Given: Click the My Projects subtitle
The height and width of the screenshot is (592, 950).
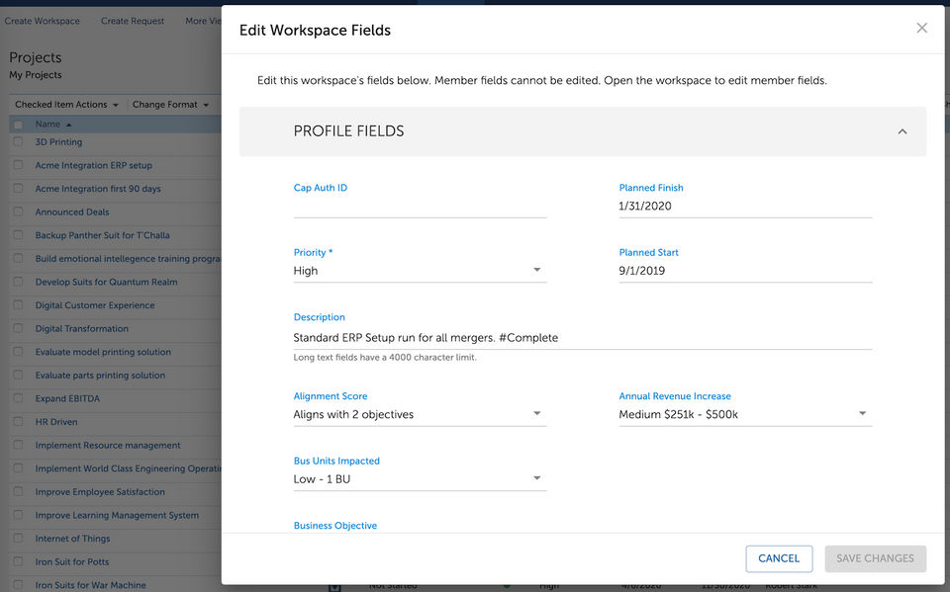Looking at the screenshot, I should pos(36,75).
